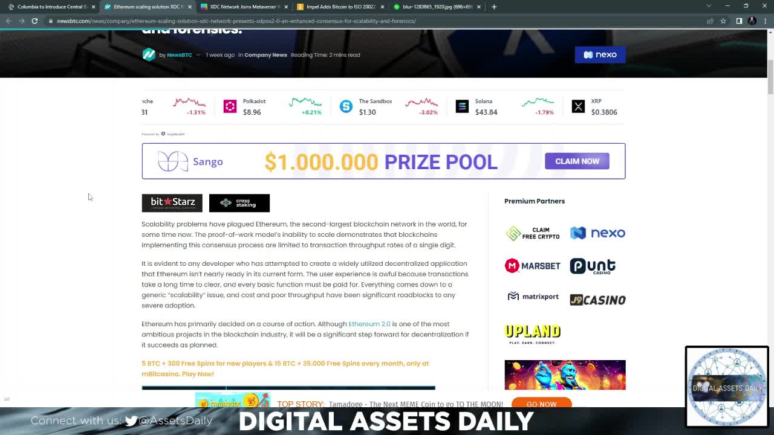Click the Sango logo in banner ad
Image resolution: width=774 pixels, height=435 pixels.
pyautogui.click(x=190, y=161)
